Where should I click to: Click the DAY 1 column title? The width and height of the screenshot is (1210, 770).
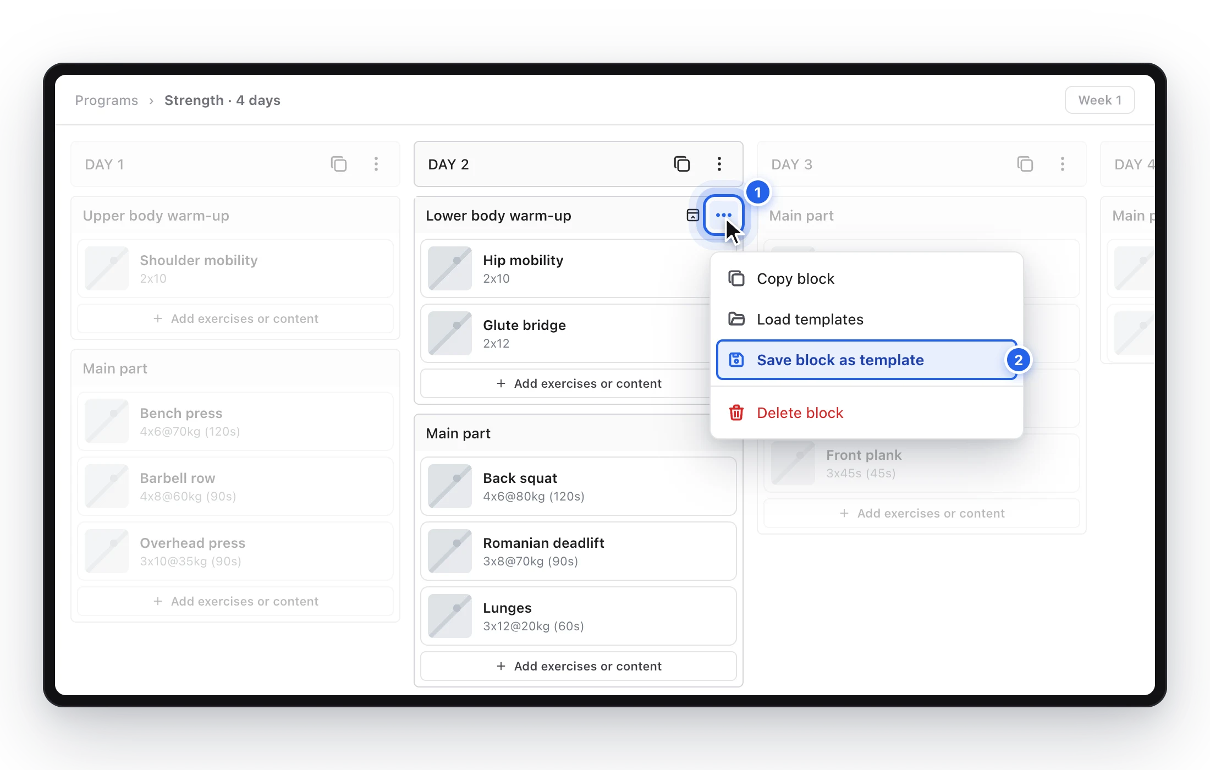coord(105,164)
